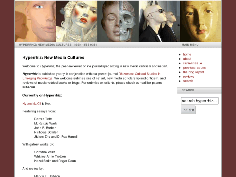The width and height of the screenshot is (236, 177).
Task: Browse previous issues link
Action: pos(194,68)
